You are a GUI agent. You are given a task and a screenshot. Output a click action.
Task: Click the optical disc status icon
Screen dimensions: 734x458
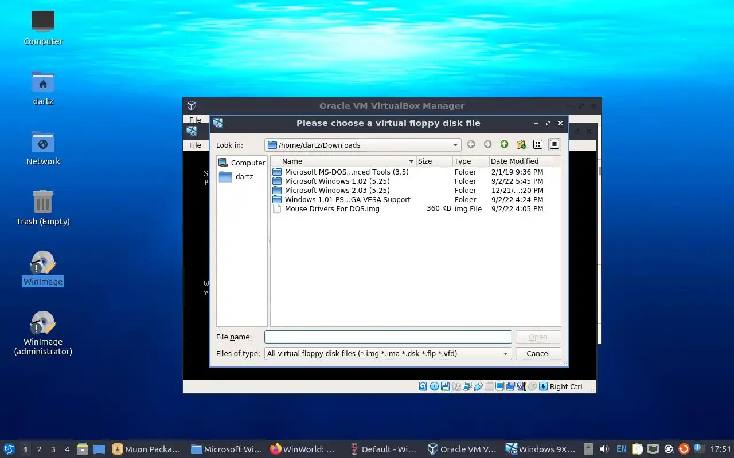coord(434,386)
